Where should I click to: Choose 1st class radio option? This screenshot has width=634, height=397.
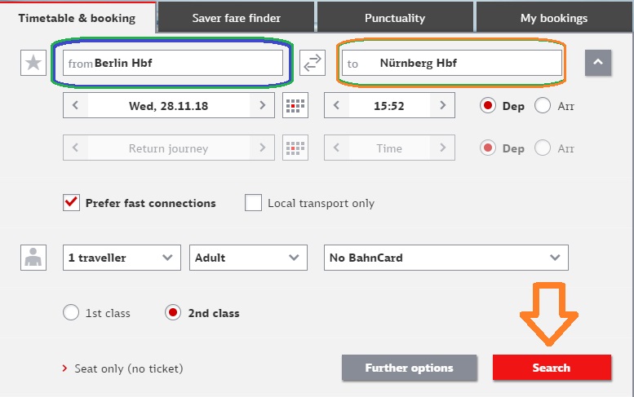(x=71, y=312)
